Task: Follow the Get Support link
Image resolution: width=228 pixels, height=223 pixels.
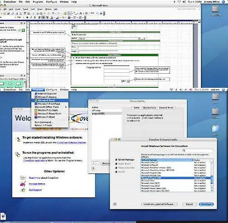Action: 35,190
